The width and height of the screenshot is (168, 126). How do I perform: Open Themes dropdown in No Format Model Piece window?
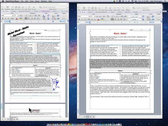(x=159, y=17)
